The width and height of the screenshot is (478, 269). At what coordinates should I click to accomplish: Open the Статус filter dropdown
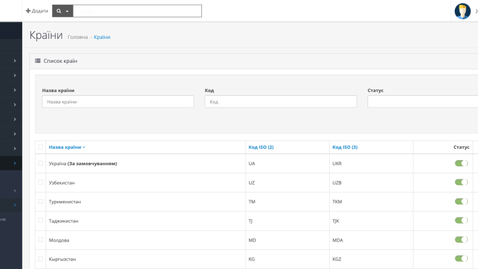423,102
